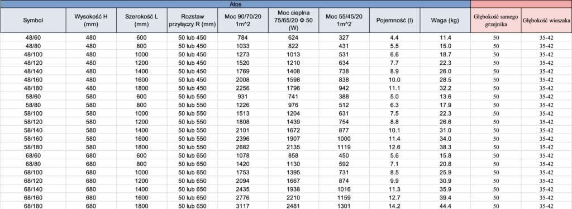Select the symbol cell 58/100
This screenshot has width=572, height=209.
(33, 113)
